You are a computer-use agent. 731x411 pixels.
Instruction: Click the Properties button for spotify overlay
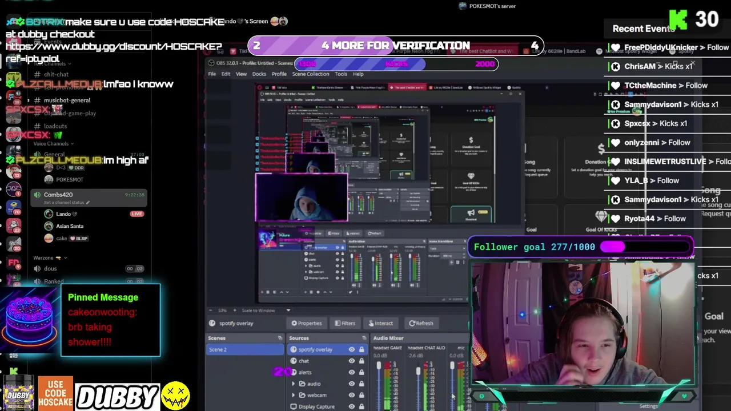pos(307,323)
